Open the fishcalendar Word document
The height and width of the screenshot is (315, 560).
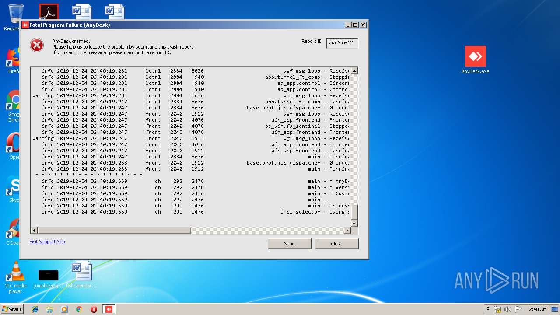[81, 275]
